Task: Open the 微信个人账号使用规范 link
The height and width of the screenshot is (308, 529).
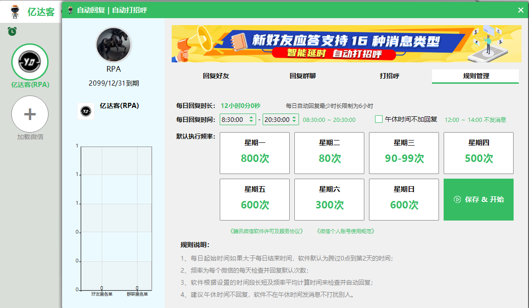Action: pos(346,231)
